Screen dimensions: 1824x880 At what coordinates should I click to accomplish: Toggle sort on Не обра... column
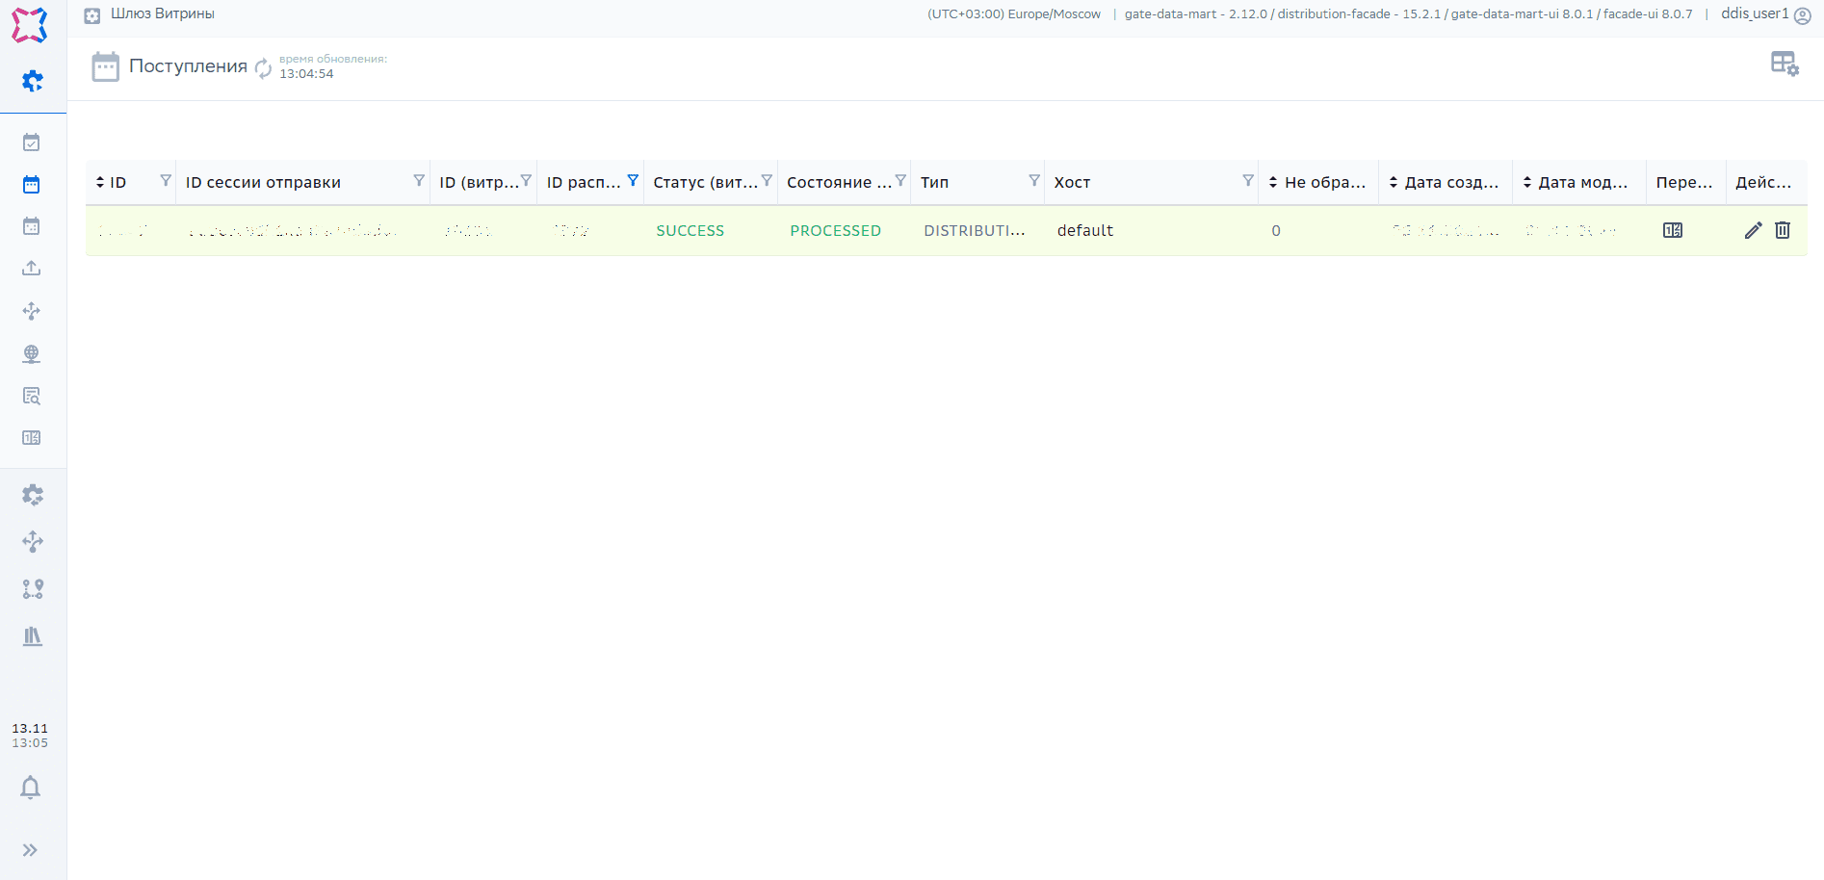[x=1273, y=182]
